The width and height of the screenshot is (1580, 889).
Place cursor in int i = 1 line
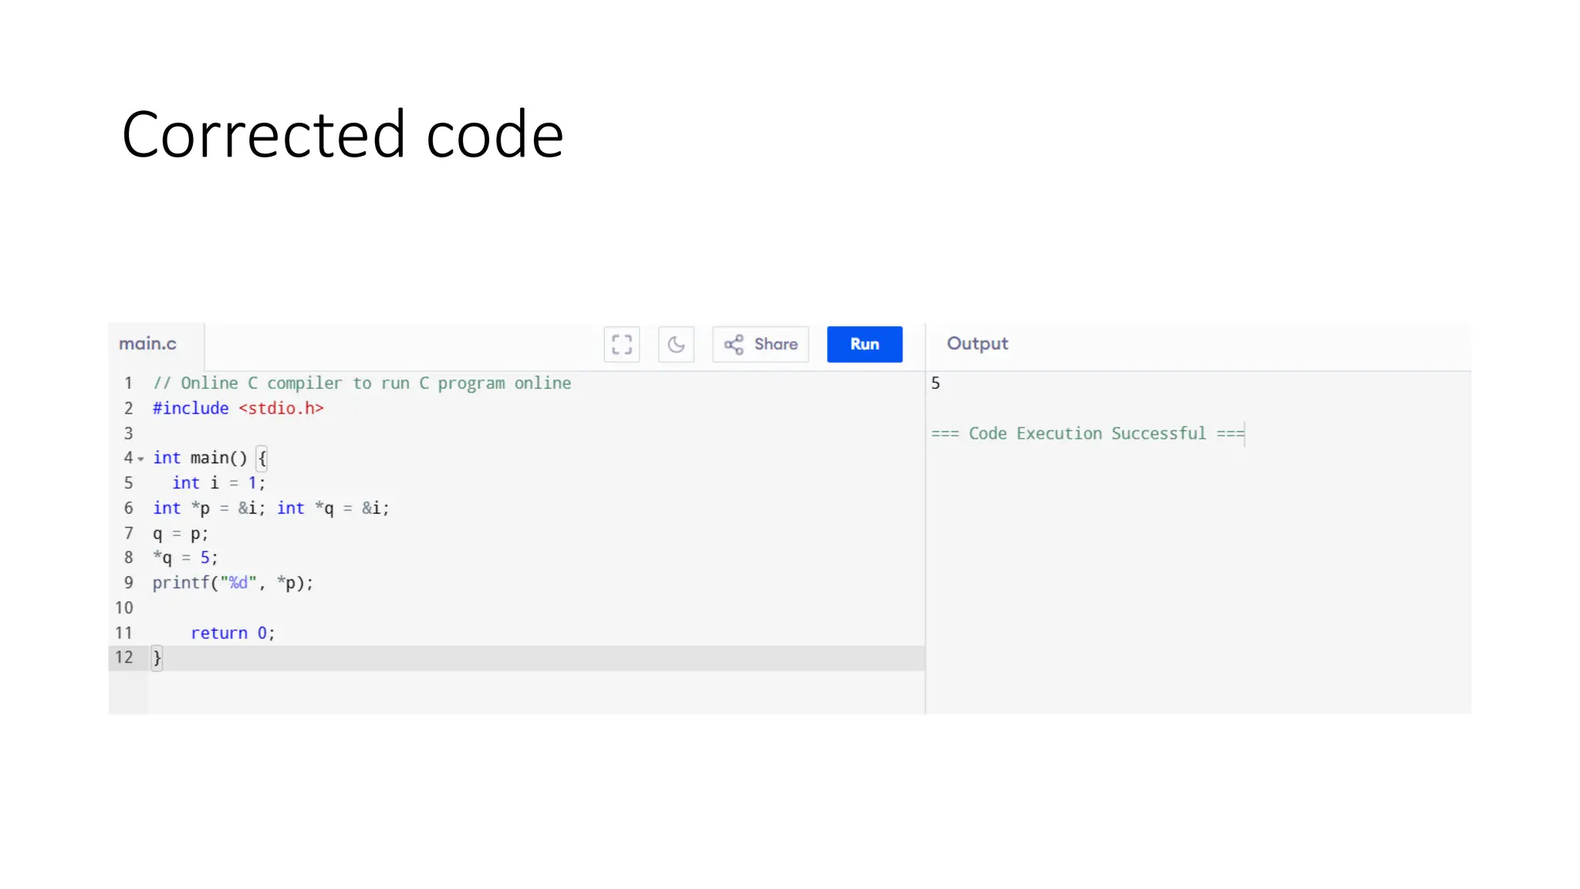point(218,483)
